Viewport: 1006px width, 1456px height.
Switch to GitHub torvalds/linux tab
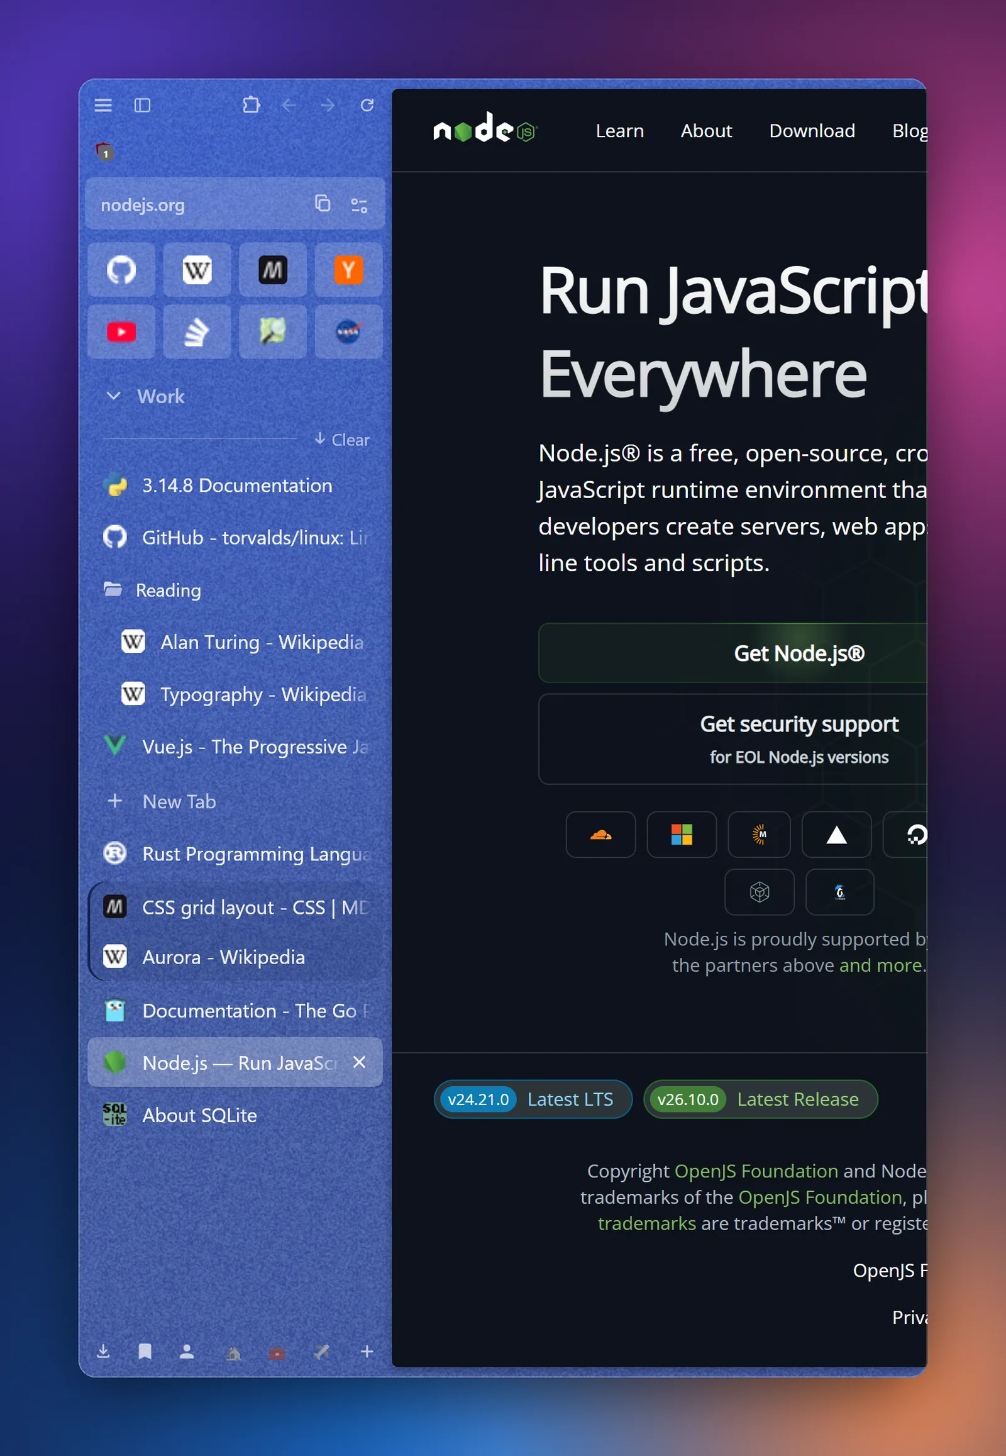(x=235, y=537)
